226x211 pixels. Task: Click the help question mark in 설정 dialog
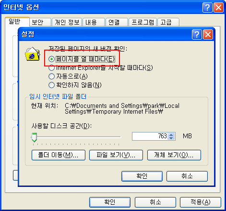point(197,34)
